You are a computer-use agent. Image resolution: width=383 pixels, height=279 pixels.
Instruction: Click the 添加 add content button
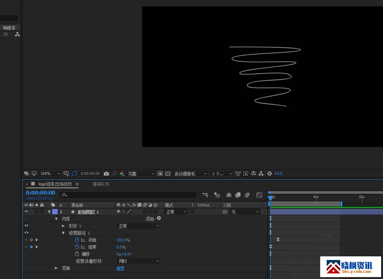tap(159, 218)
